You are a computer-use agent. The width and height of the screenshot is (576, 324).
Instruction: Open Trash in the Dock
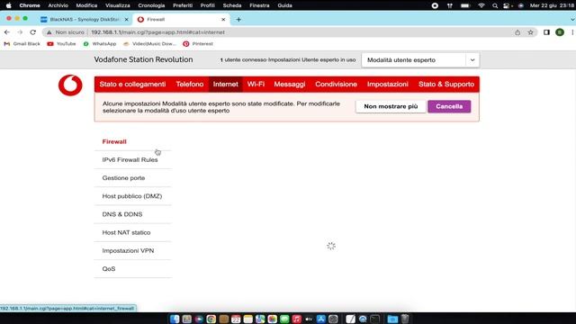pos(405,319)
